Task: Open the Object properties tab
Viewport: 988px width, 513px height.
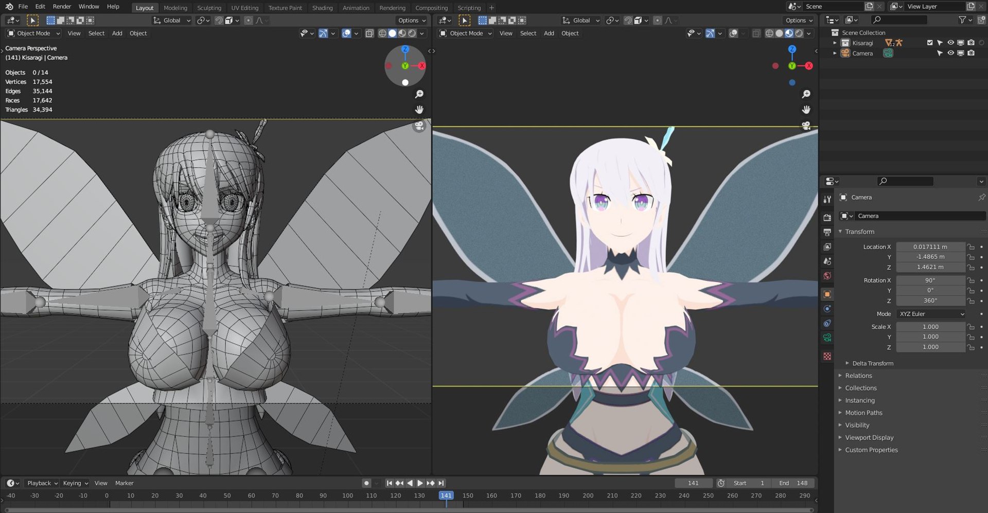Action: click(x=827, y=294)
